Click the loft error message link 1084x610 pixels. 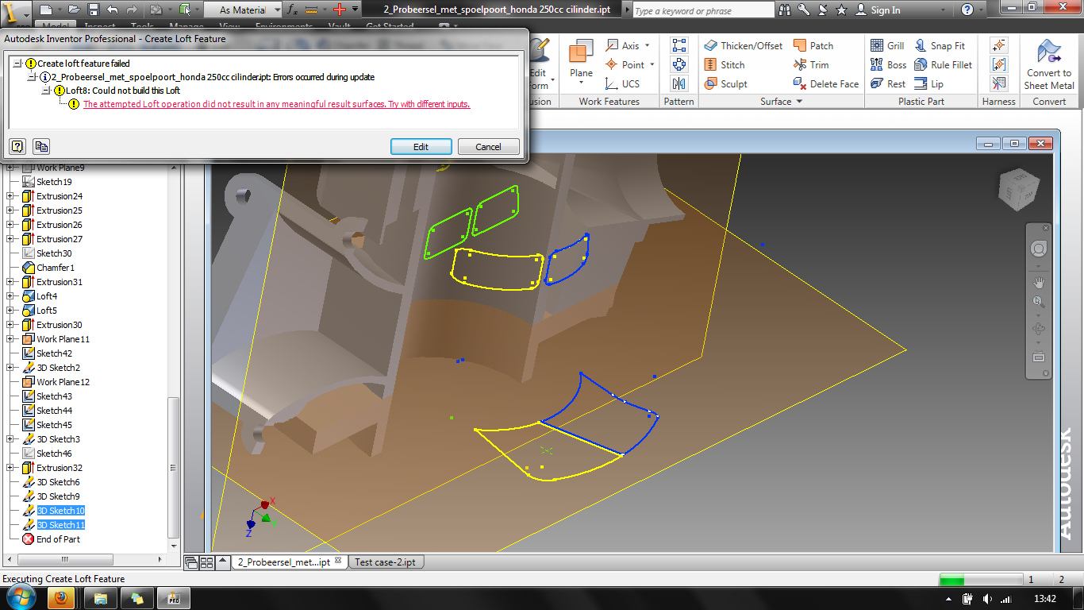pyautogui.click(x=277, y=104)
